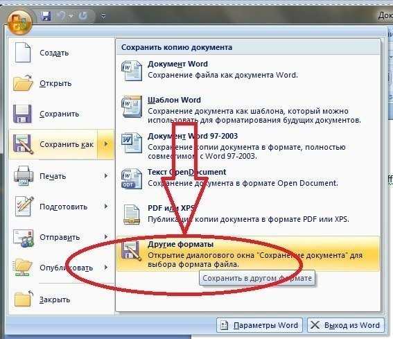The width and height of the screenshot is (393, 339).
Task: Choose Опубликовать in the Office menu
Action: tap(66, 268)
